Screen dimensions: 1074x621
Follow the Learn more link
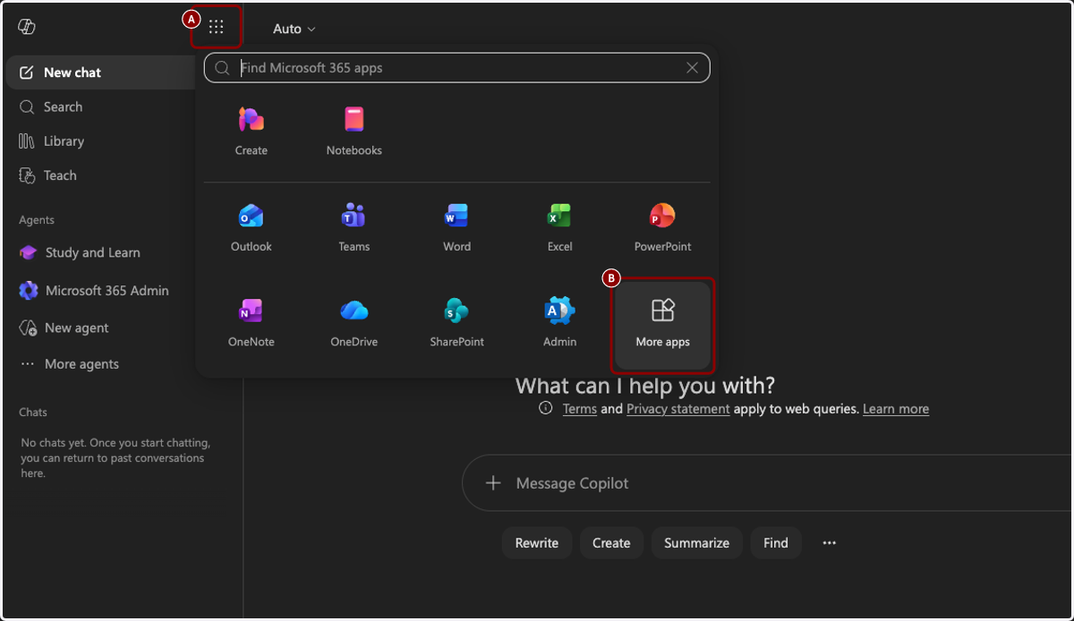[x=896, y=409]
